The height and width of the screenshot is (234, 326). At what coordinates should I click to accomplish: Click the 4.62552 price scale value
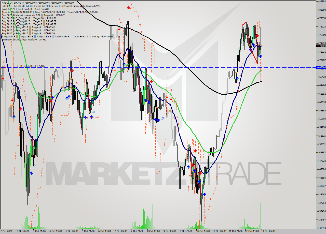321,94
